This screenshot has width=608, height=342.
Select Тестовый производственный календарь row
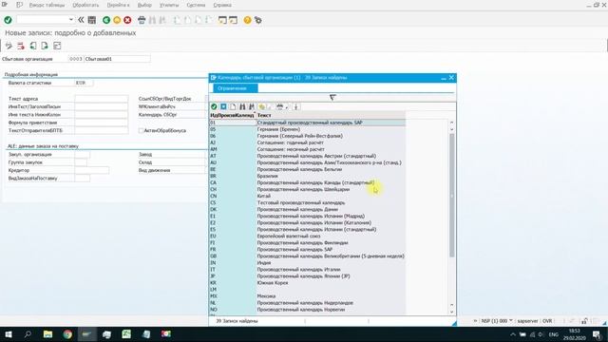click(x=308, y=202)
